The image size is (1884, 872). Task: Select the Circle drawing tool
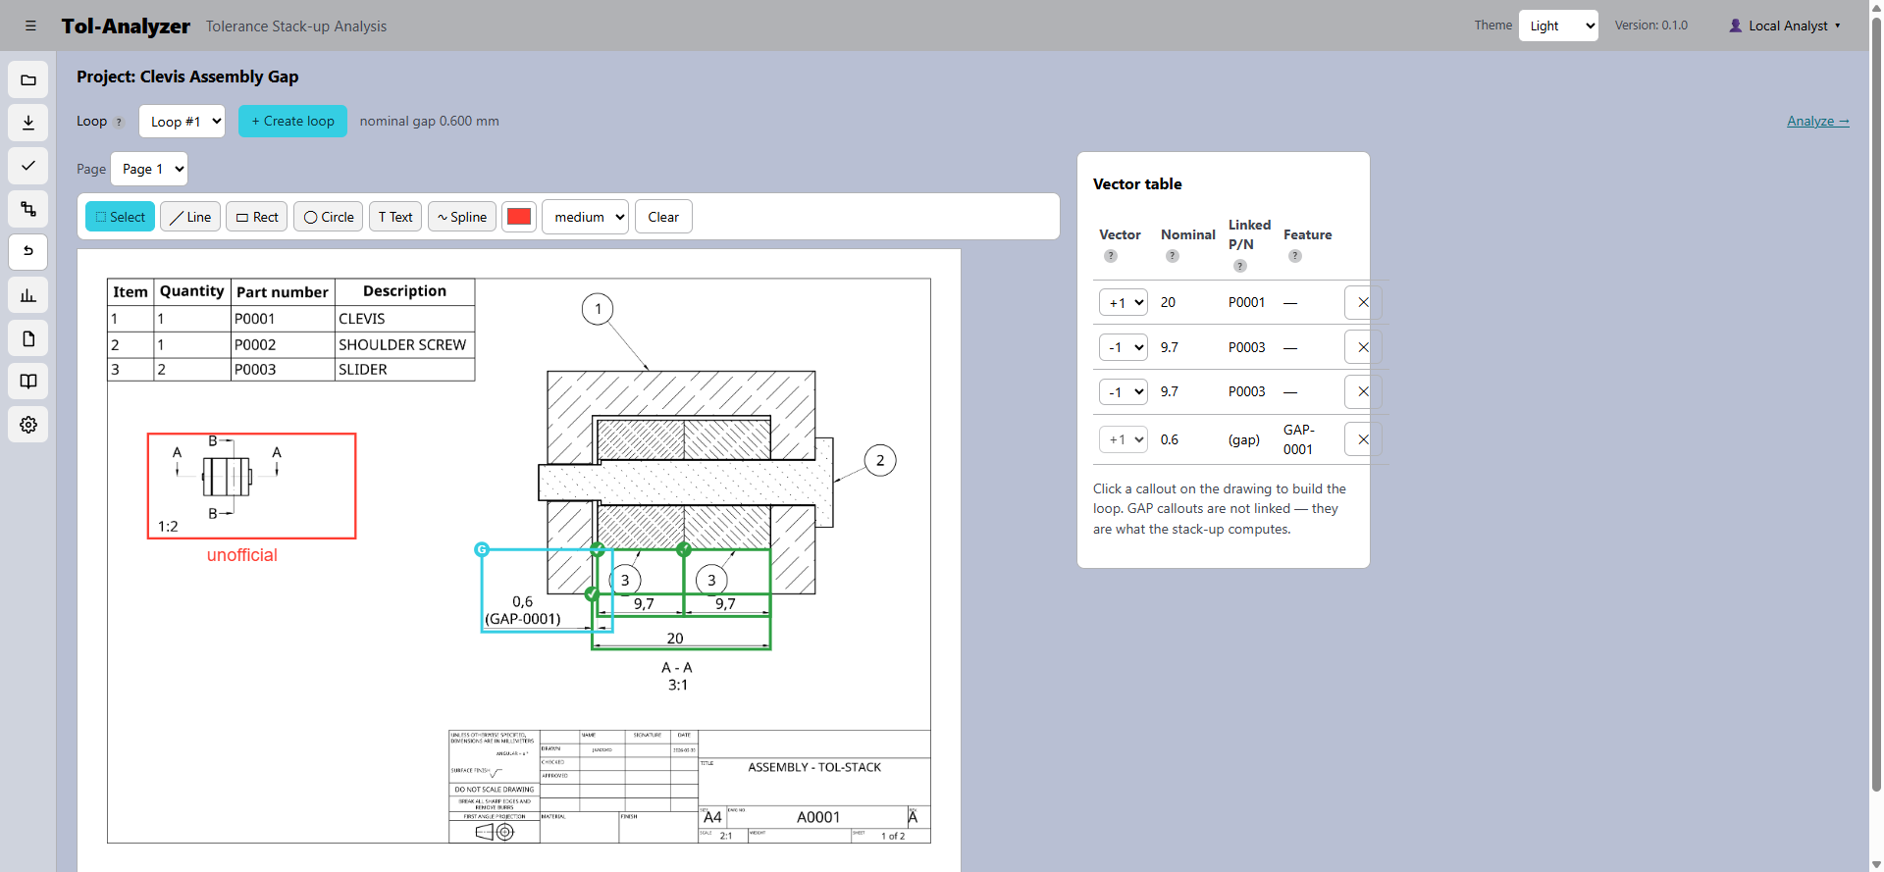click(x=329, y=217)
